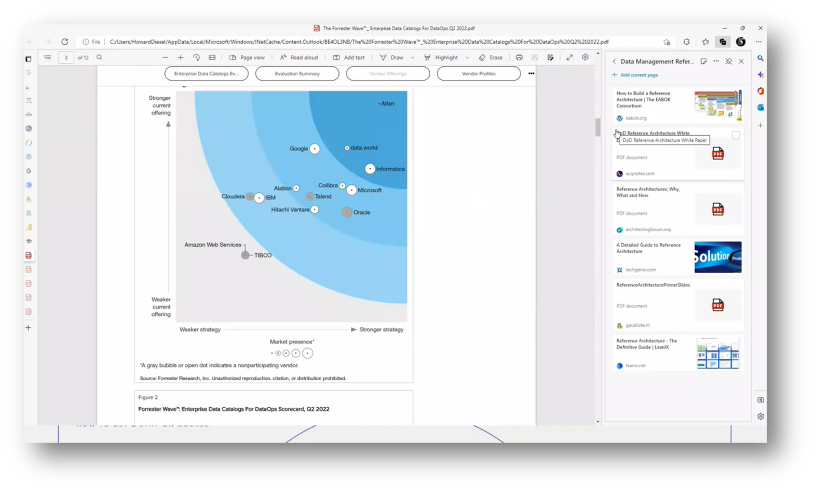Zoom out using the minus icon
Image resolution: width=816 pixels, height=492 pixels.
pyautogui.click(x=165, y=58)
